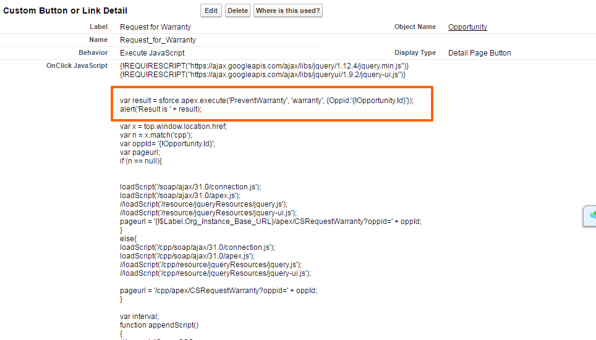Click commented '/cpp/resource/jqueryResources/jquery.js' line
The image size is (596, 340).
211,265
